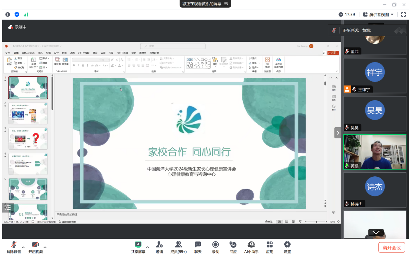The image size is (411, 257).
Task: Open the Members (成员) list icon
Action: click(x=178, y=245)
